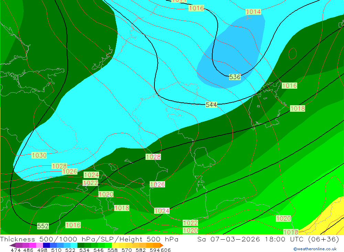The width and height of the screenshot is (344, 252).
Task: Open the weatheronline.co.uk copyright link
Action: (315, 249)
